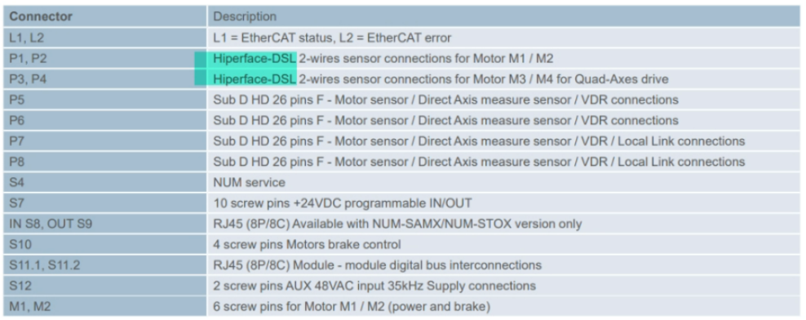The width and height of the screenshot is (806, 320).
Task: Click the P5 connector cell
Action: coord(104,100)
